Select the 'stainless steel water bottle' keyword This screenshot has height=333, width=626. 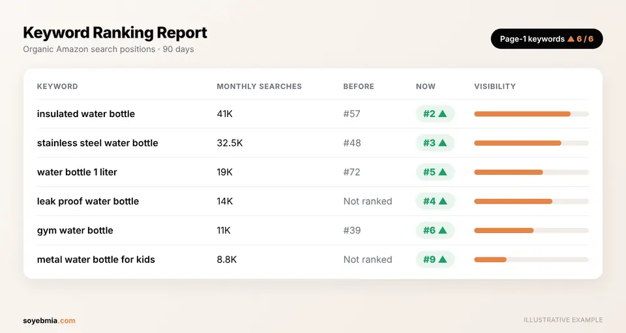click(x=97, y=143)
